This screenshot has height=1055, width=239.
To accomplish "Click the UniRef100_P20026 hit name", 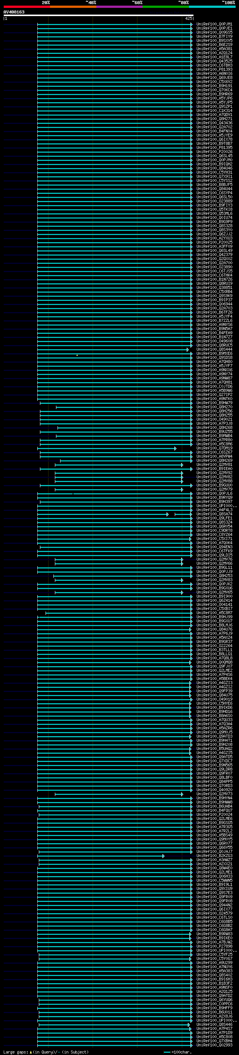I will pos(214,152).
